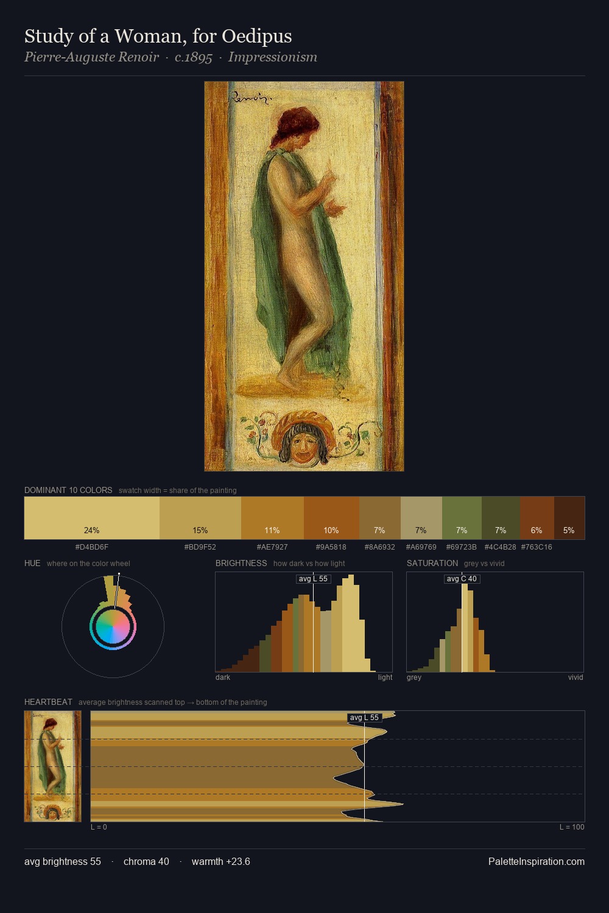The image size is (609, 913).
Task: Click the #BD9F52 15% color swatch
Action: tap(200, 518)
